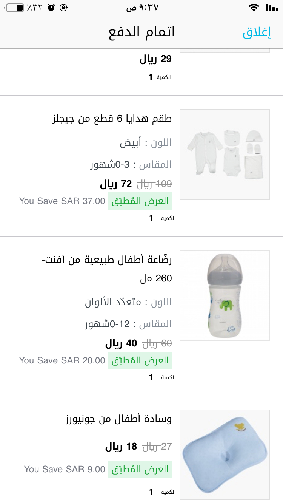
Task: Tap the اتمام الدفع page title
Action: pyautogui.click(x=141, y=32)
